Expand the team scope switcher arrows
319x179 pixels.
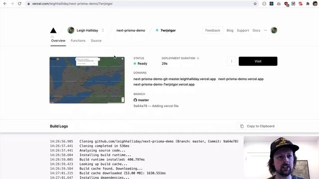coord(103,30)
